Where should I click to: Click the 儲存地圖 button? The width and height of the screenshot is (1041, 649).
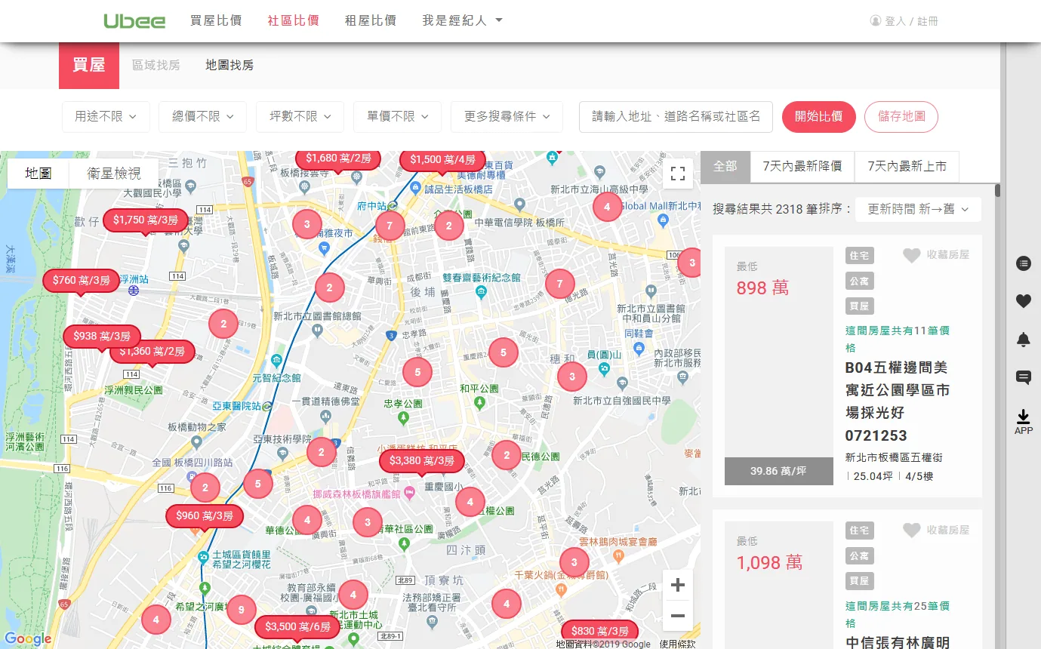pyautogui.click(x=901, y=117)
